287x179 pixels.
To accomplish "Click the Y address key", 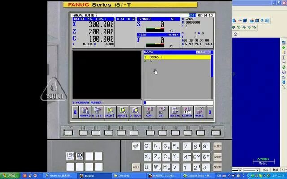I will (x=176, y=157).
